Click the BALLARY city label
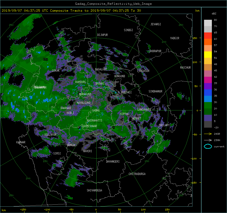 click(164, 125)
